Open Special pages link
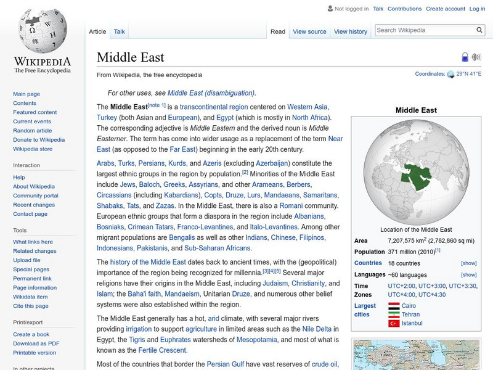This screenshot has height=370, width=493. (x=31, y=269)
